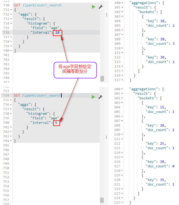Collapse "buckets" at line 102 in lower response
The height and width of the screenshot is (205, 179).
point(122,98)
